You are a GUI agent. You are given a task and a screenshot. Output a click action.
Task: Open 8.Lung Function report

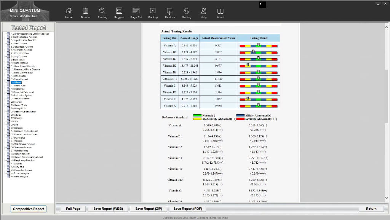coord(19,56)
